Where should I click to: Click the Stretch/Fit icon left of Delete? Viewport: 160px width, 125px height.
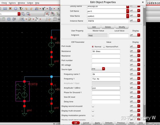pyautogui.click(x=5, y=9)
